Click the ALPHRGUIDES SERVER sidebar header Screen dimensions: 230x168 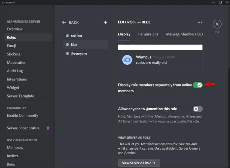click(23, 22)
